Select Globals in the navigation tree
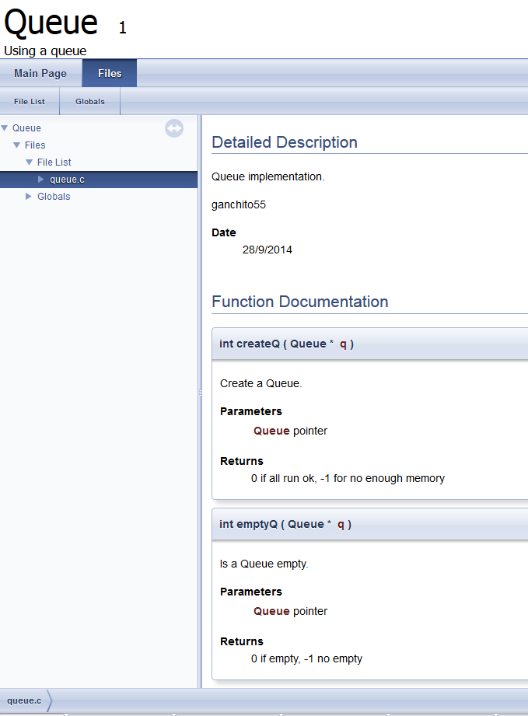The width and height of the screenshot is (528, 716). pos(54,197)
